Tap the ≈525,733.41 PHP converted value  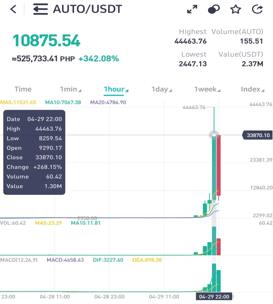point(43,59)
